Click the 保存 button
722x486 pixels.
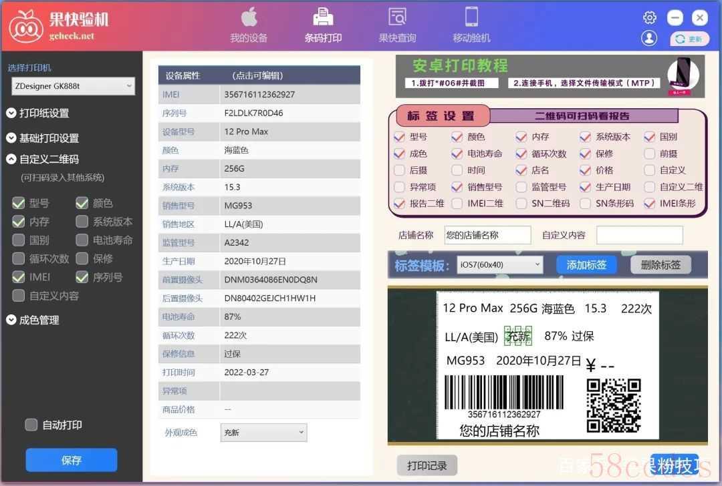point(72,460)
